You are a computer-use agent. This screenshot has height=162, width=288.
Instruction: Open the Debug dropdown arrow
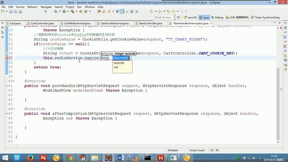coord(59,11)
